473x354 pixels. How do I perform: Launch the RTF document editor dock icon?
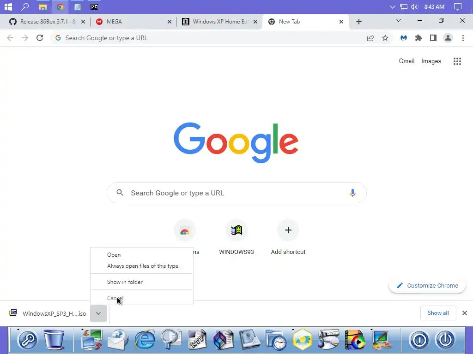tap(197, 340)
